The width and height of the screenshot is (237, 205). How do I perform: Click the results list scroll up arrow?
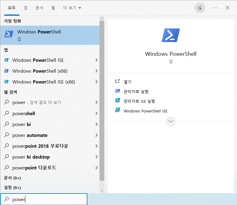102,18
